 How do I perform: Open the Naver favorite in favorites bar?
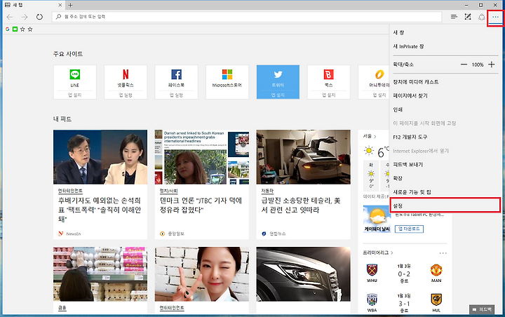(15, 29)
